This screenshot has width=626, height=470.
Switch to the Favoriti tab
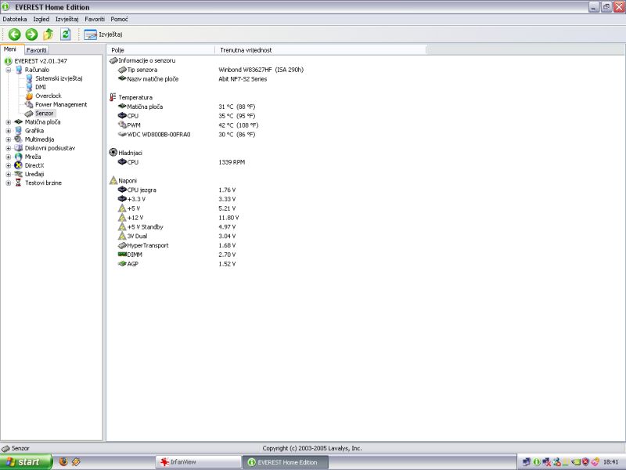(37, 50)
